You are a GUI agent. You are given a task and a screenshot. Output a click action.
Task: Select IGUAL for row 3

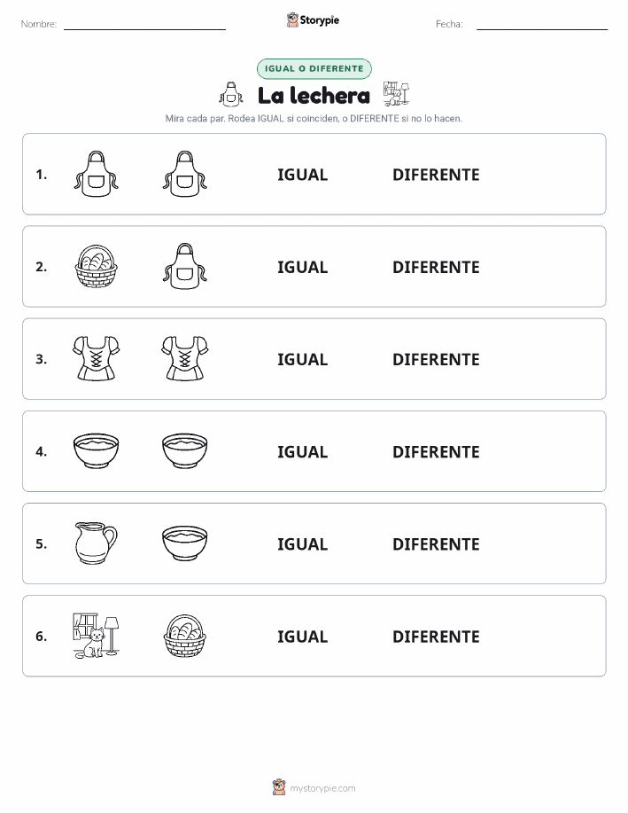[303, 359]
